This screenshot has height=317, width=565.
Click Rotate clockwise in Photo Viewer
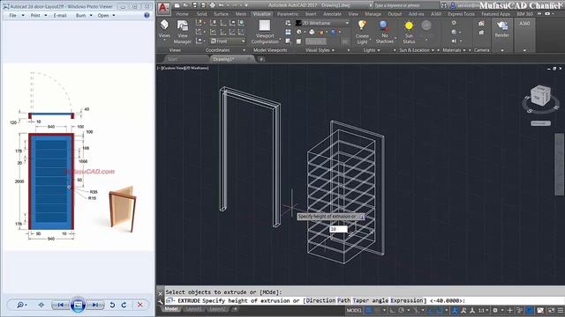coord(124,305)
